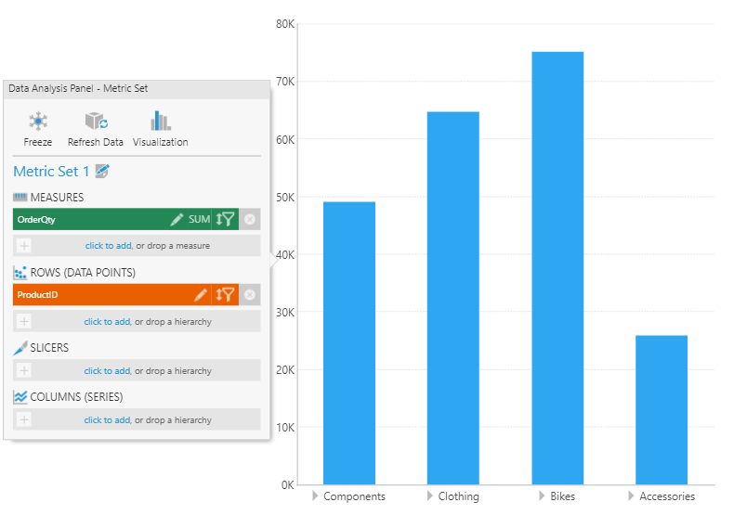The image size is (734, 515).
Task: Click the Refresh Data icon
Action: 96,122
